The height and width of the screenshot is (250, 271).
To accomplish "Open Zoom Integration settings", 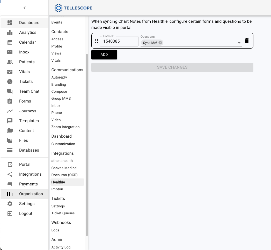I will pos(65,127).
